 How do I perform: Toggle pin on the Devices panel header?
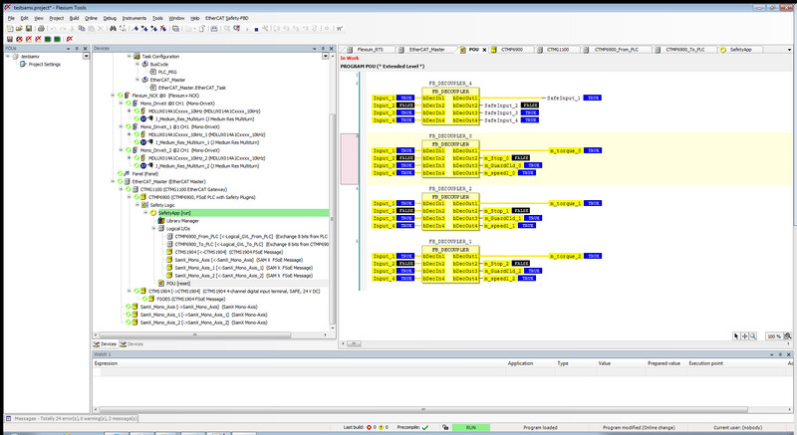click(x=321, y=48)
